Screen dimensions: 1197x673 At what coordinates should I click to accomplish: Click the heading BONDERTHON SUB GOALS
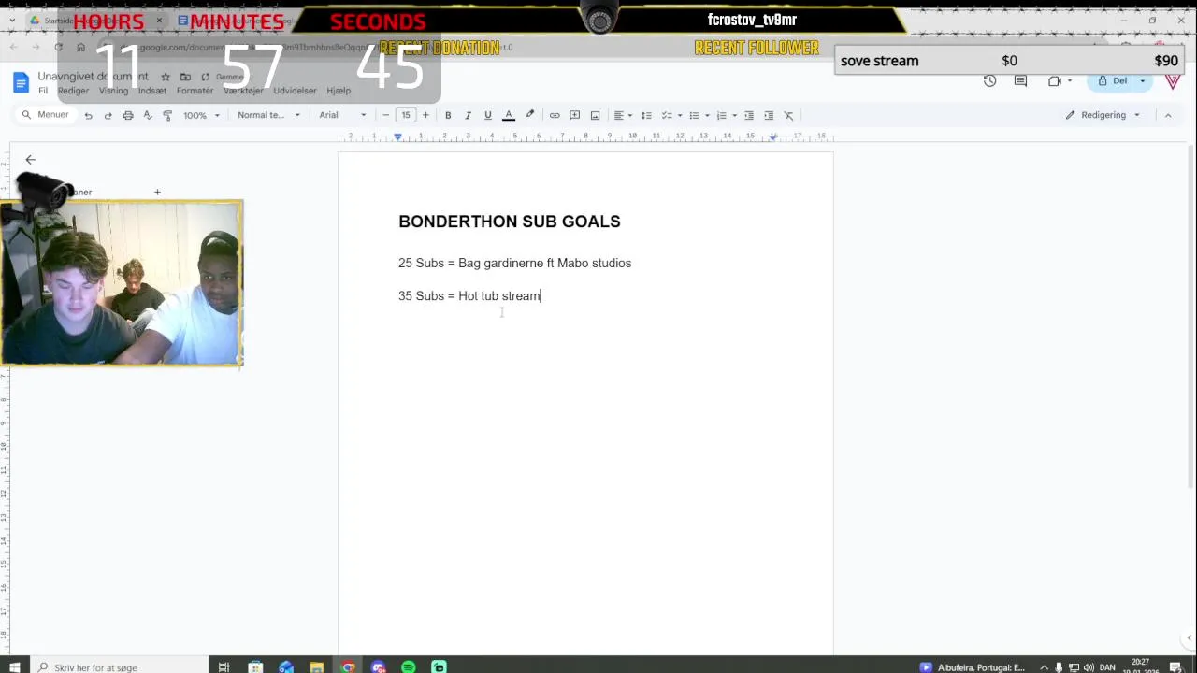(510, 222)
